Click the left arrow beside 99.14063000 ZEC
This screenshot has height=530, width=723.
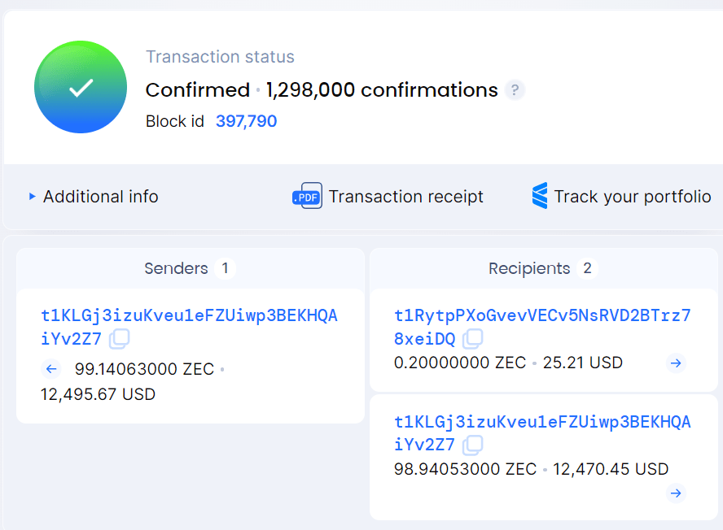[51, 369]
